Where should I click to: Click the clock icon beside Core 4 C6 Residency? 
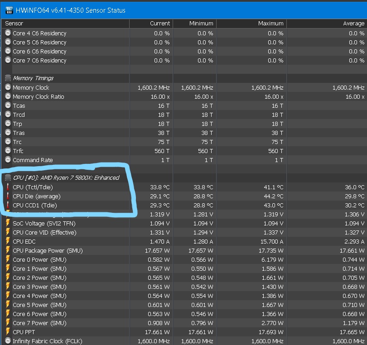click(8, 33)
